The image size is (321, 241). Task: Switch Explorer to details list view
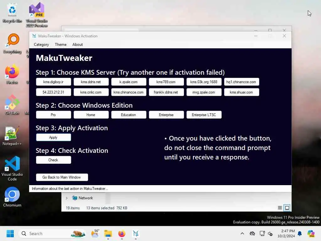(x=280, y=208)
